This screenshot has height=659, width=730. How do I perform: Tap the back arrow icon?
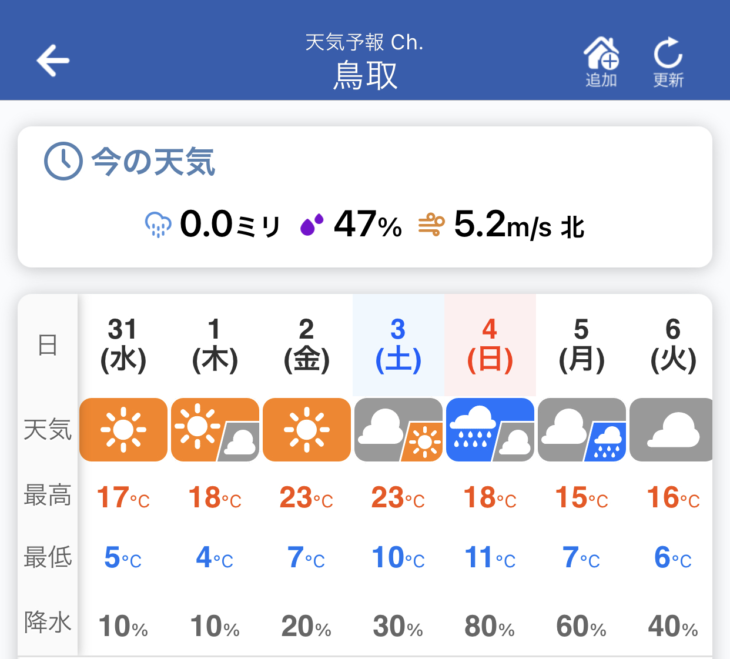click(53, 60)
